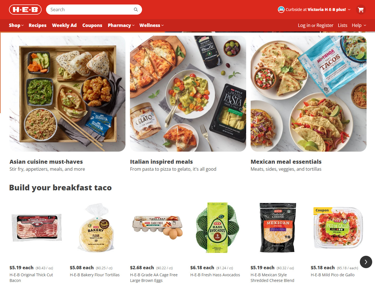Show next breakfast taco products arrow

click(x=366, y=262)
